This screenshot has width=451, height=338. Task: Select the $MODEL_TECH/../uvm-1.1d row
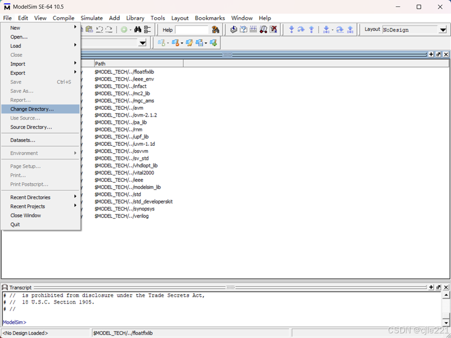(125, 144)
